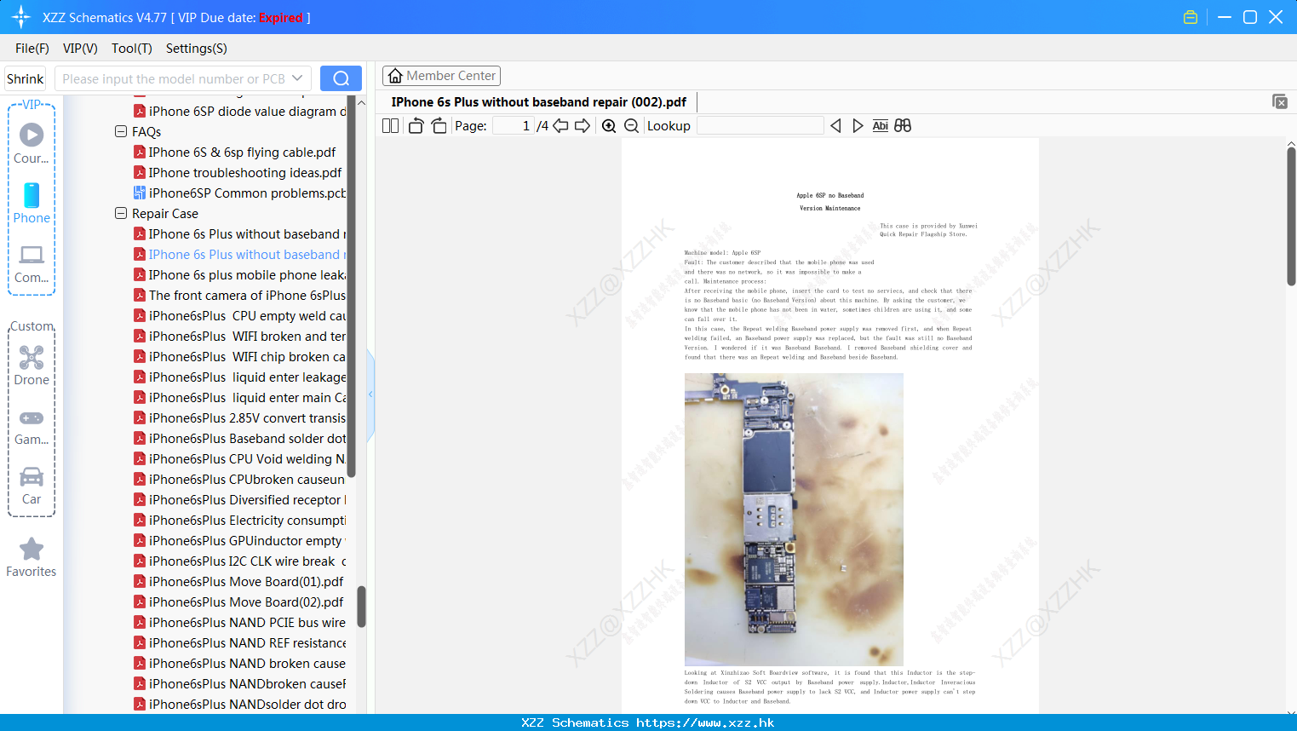
Task: Click the motherboard photo in PDF
Action: click(794, 519)
